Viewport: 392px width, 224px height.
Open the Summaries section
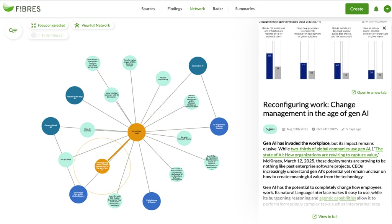tap(245, 9)
